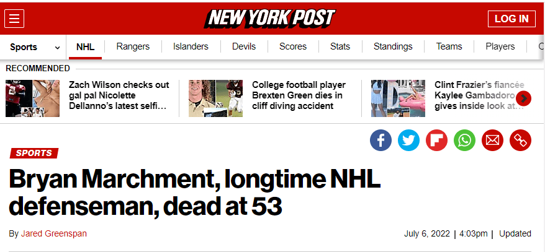
Task: Open author Jared Greenspan's page
Action: click(x=53, y=234)
